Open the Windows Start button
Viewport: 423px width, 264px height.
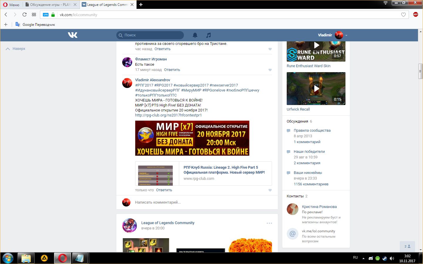click(x=8, y=258)
